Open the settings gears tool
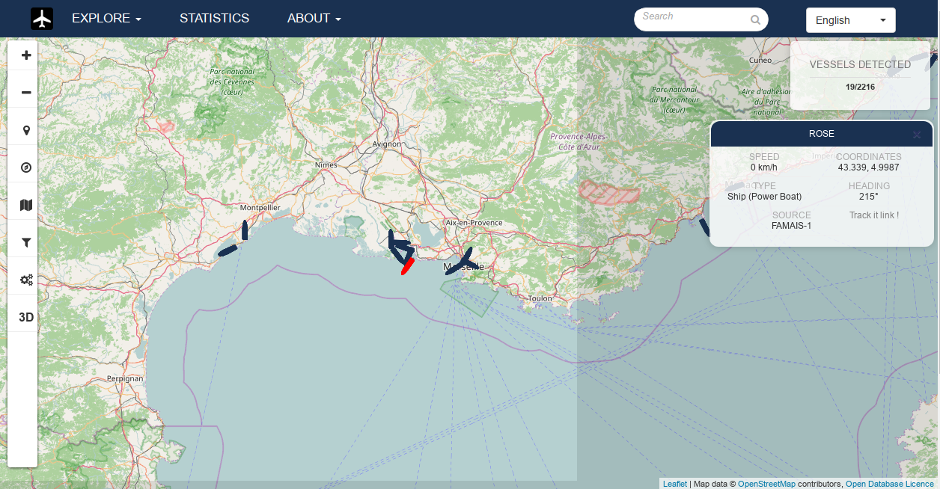Viewport: 940px width, 489px height. 25,279
